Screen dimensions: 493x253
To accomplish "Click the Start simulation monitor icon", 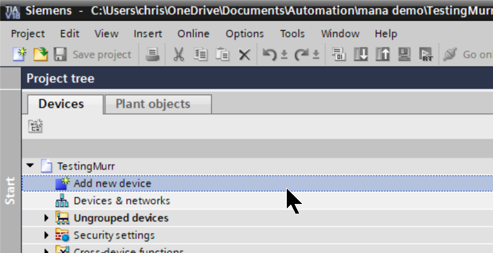I will [404, 54].
